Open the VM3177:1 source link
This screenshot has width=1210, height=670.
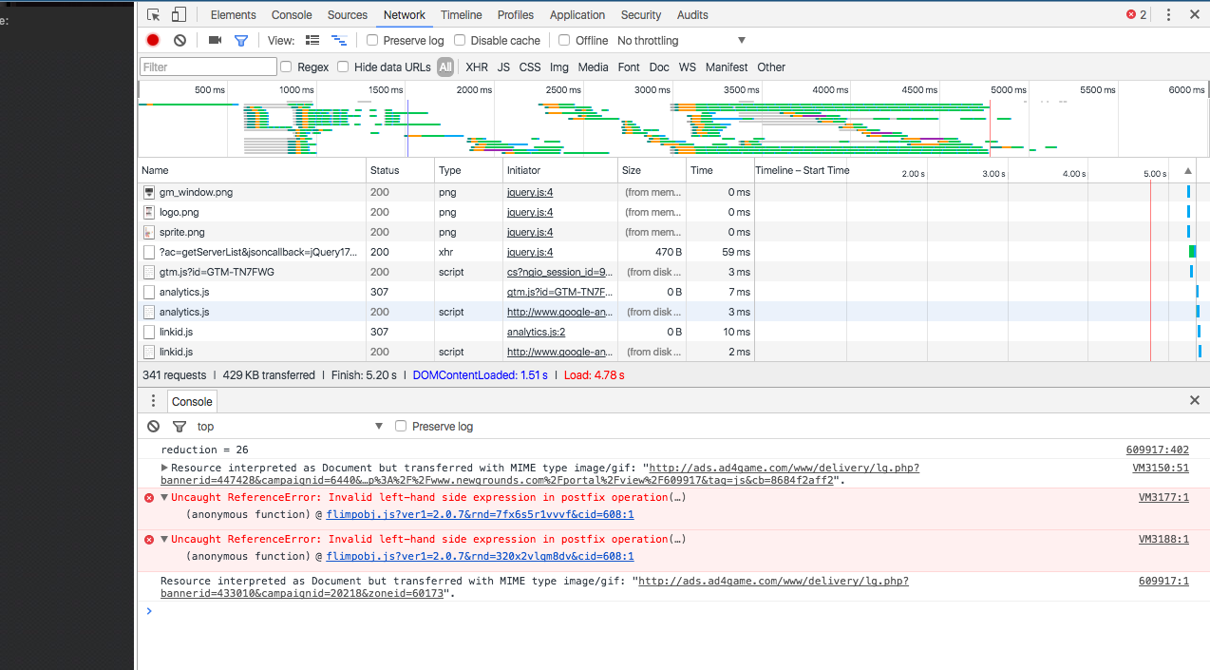(x=1163, y=497)
